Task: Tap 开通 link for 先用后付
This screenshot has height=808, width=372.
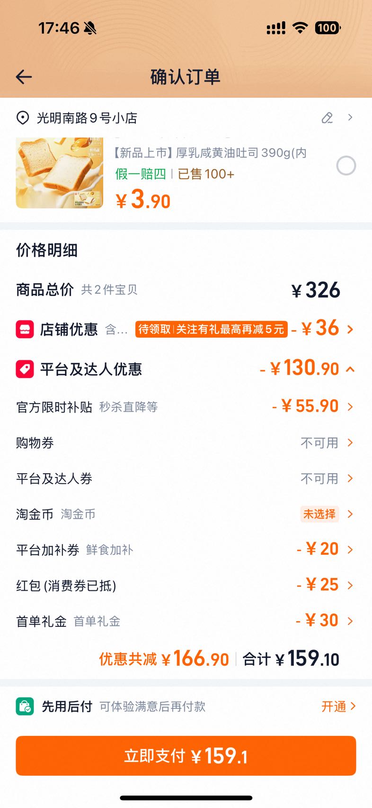Action: [x=338, y=706]
